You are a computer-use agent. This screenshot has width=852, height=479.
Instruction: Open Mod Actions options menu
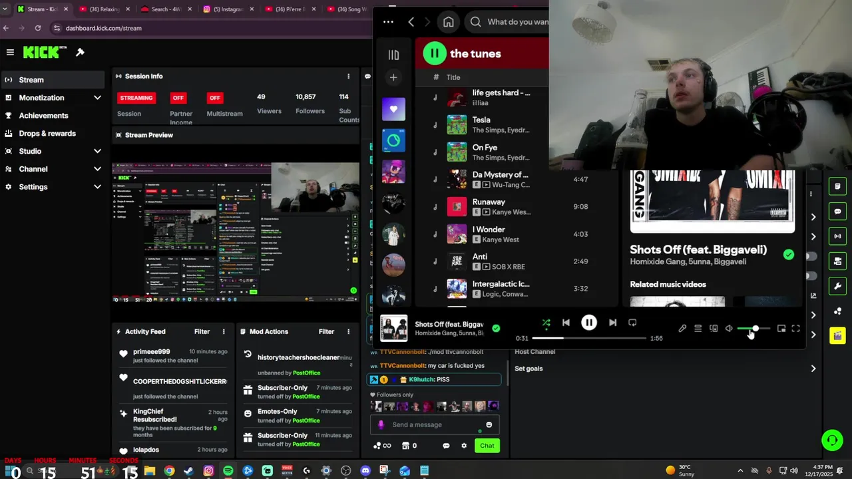click(x=348, y=331)
